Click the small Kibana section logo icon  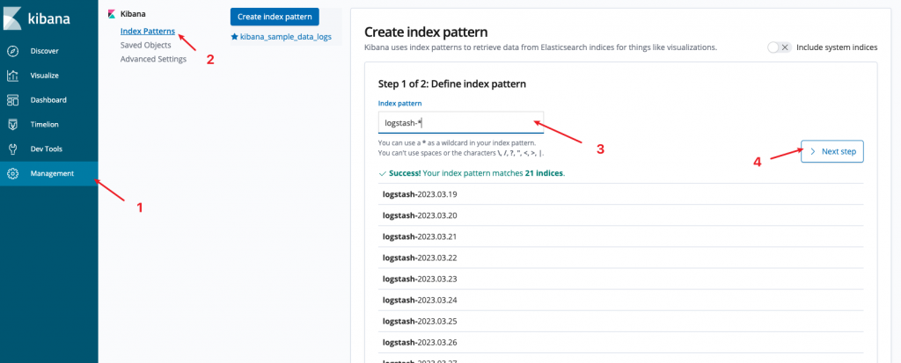point(112,14)
